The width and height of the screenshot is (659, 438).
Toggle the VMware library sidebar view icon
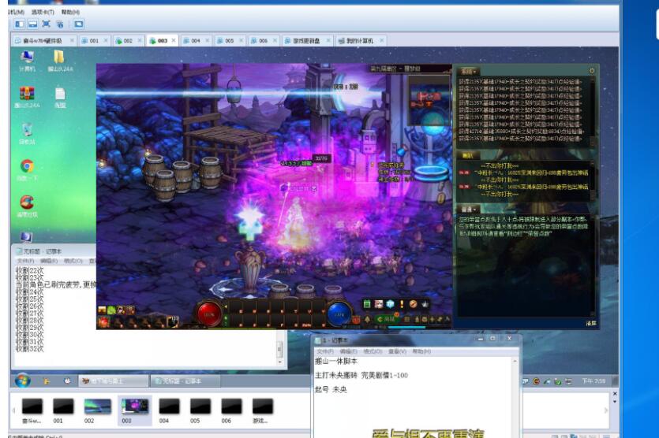(19, 24)
